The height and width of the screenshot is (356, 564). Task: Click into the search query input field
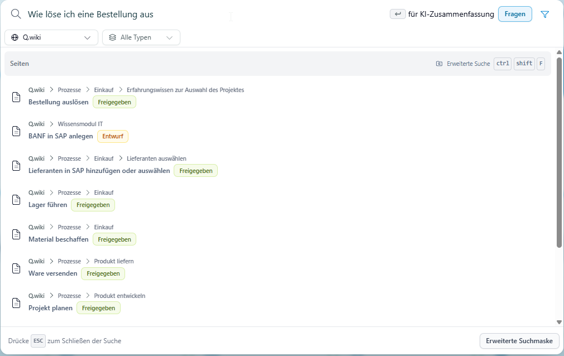pos(205,15)
